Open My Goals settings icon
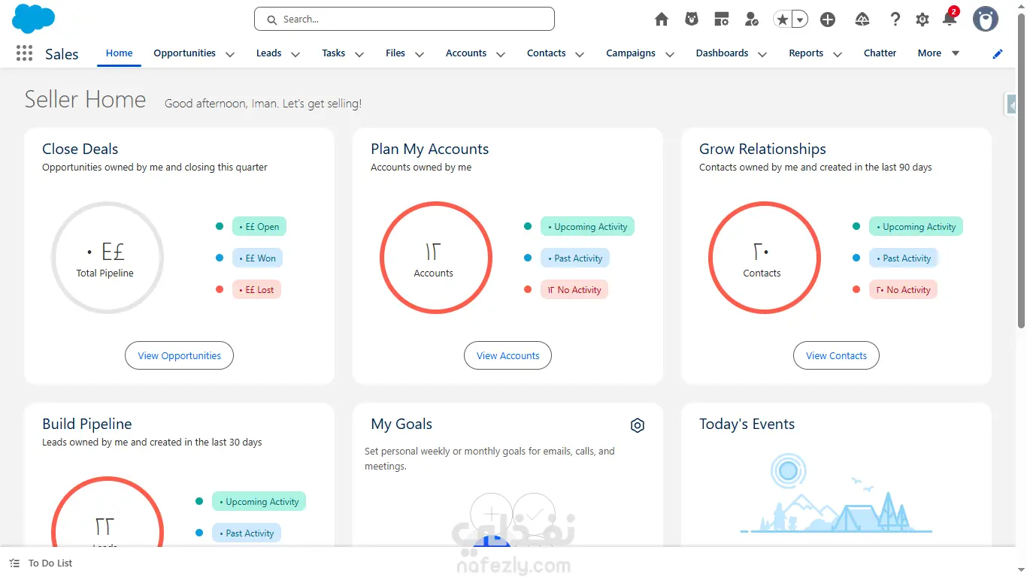Viewport: 1027px width, 577px height. coord(638,425)
